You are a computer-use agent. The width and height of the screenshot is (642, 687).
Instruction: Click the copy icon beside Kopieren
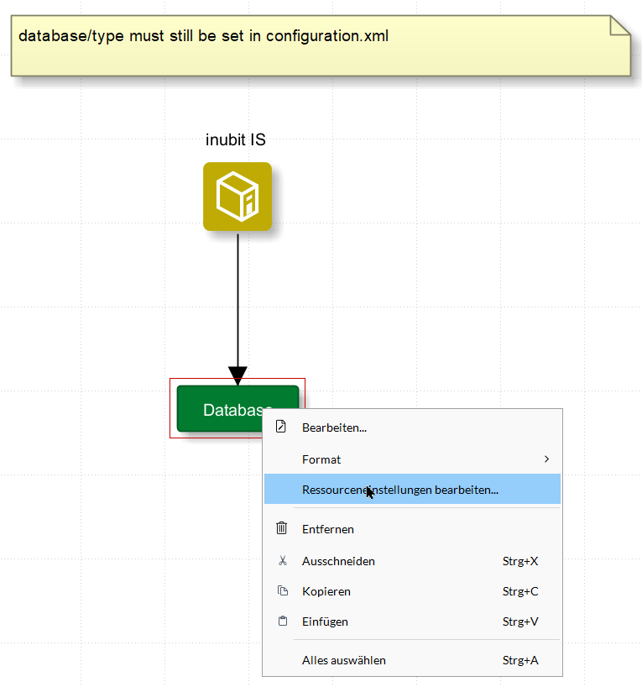click(282, 591)
